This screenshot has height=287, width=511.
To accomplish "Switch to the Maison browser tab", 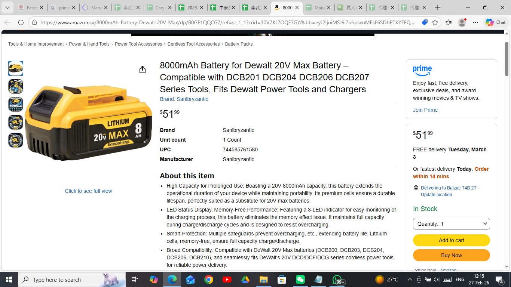I will click(x=319, y=7).
